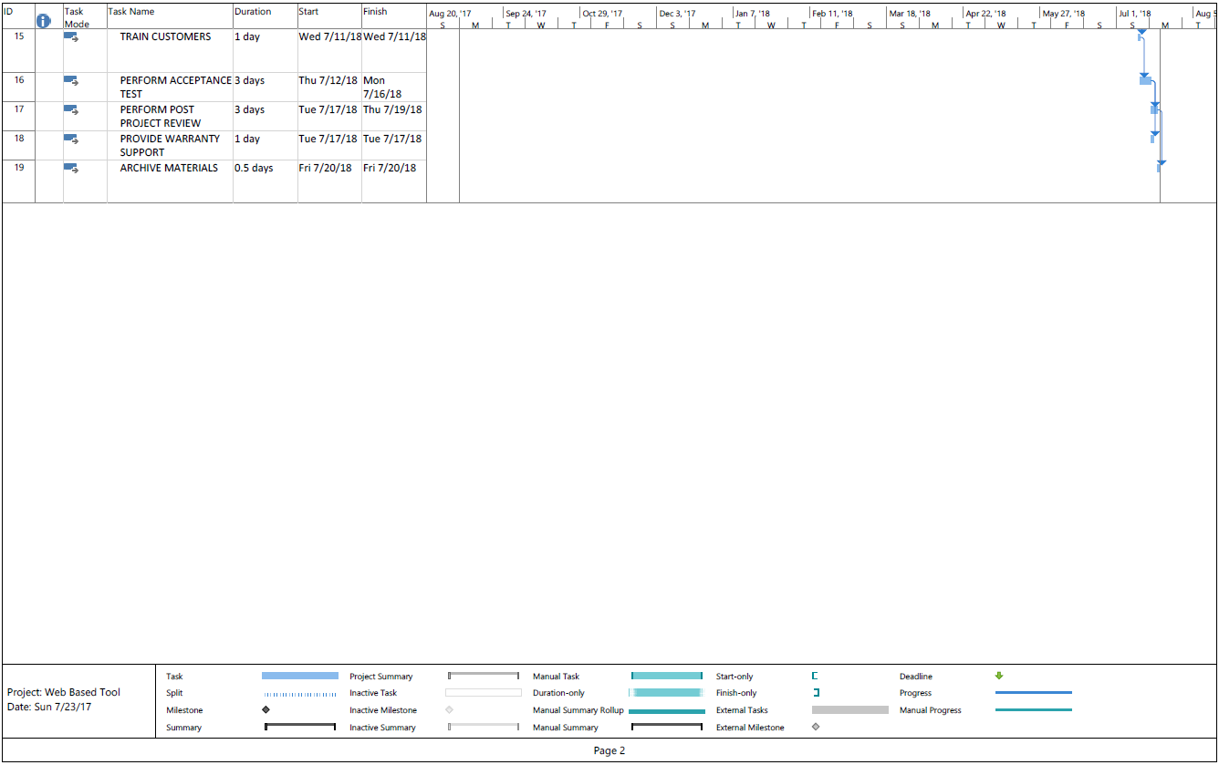This screenshot has width=1219, height=765.
Task: Click the task mode icon for PERFORM ACCEPTANCE TEST
Action: point(73,80)
